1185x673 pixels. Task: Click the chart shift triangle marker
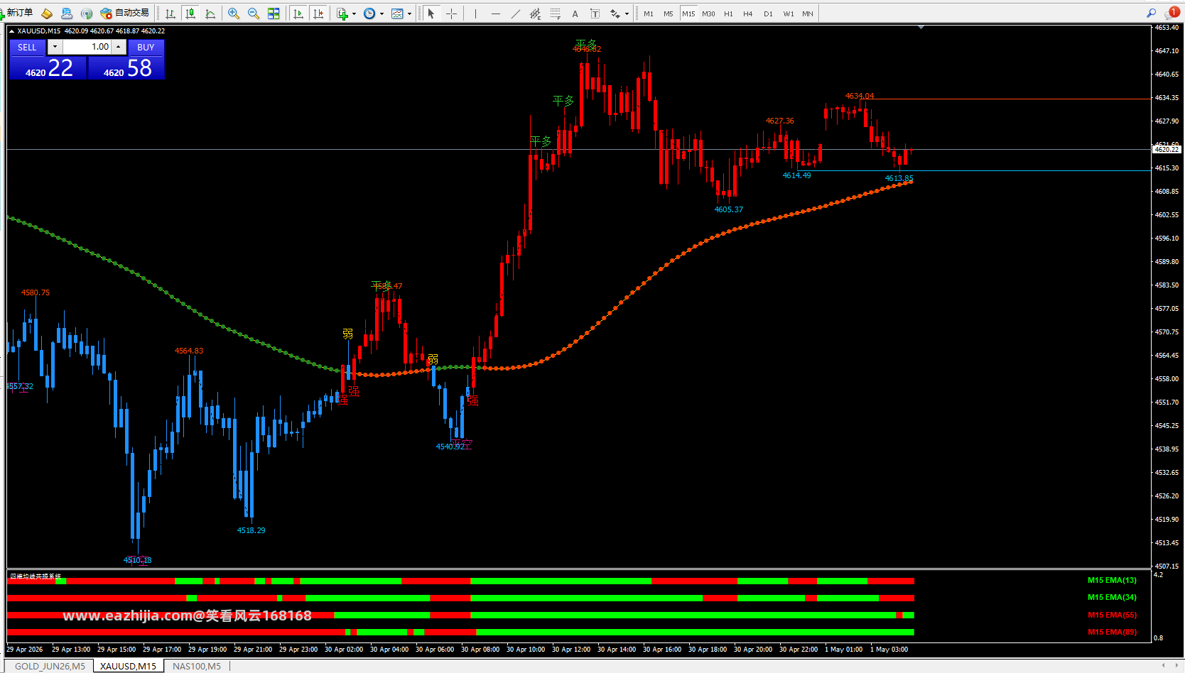pos(921,27)
